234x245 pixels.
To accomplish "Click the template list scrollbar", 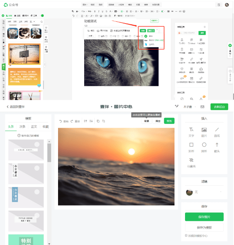I will [x=49, y=152].
